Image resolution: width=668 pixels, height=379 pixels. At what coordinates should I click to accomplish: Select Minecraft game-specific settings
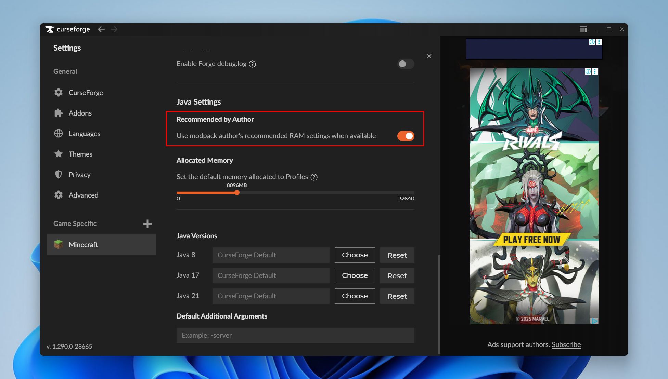pos(101,244)
